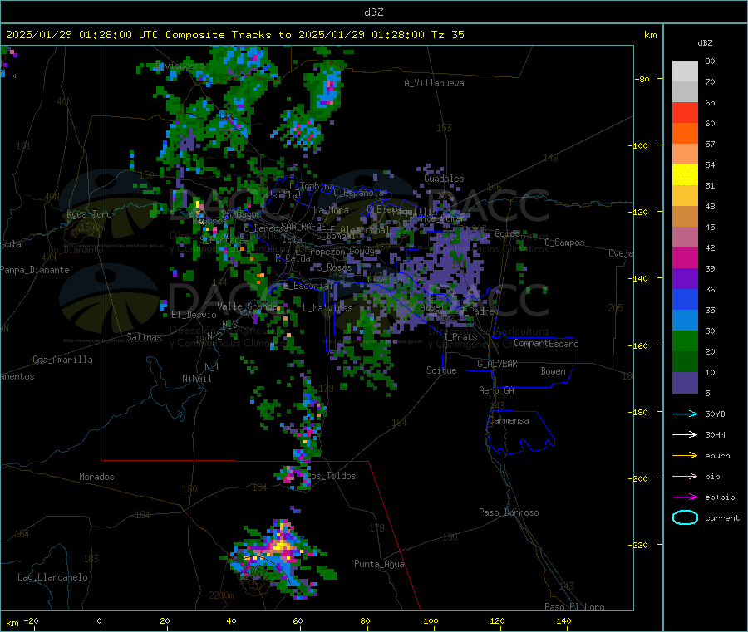
Task: Click the CompantEscard location label
Action: pyautogui.click(x=546, y=344)
